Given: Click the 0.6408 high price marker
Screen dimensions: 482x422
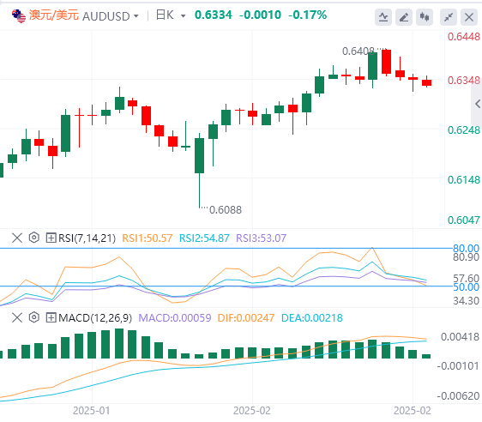Looking at the screenshot, I should (358, 51).
